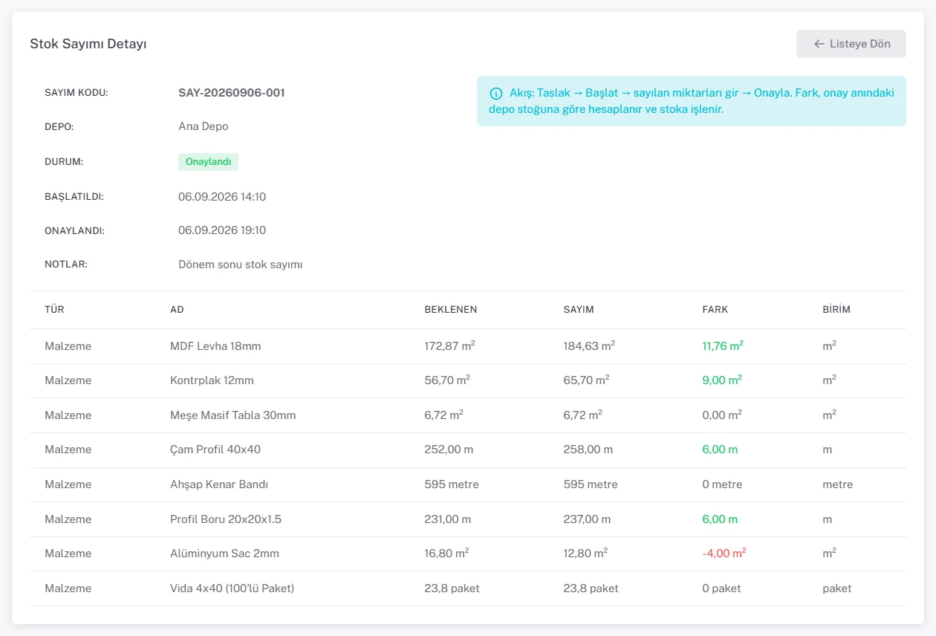Click the red -4,00 m² difference value

[x=724, y=554]
